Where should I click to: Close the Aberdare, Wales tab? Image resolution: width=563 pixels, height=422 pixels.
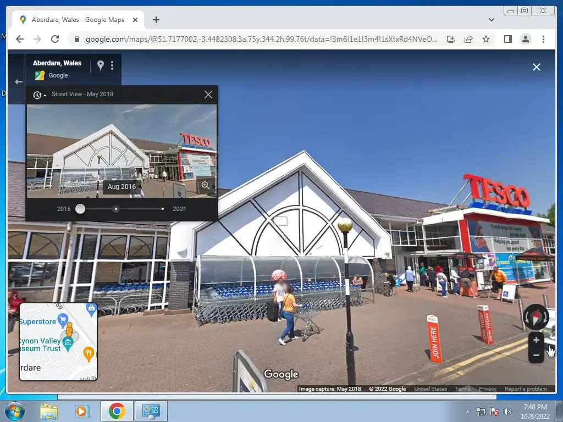135,20
